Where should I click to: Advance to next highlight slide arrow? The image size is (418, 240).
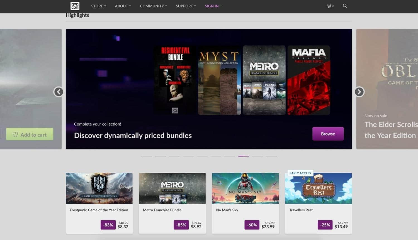pos(359,92)
